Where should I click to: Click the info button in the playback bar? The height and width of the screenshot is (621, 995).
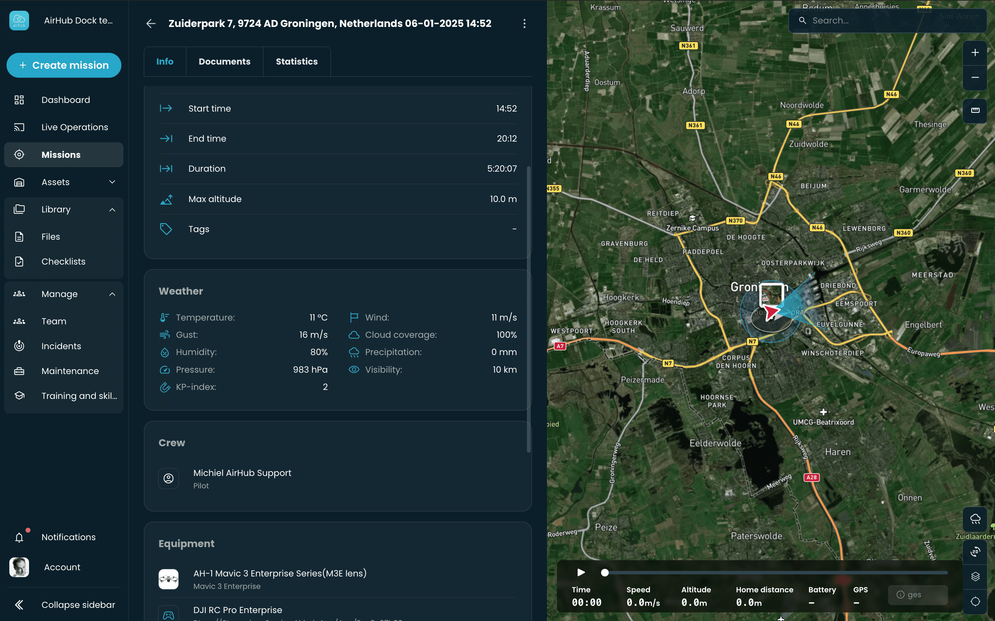pos(917,595)
